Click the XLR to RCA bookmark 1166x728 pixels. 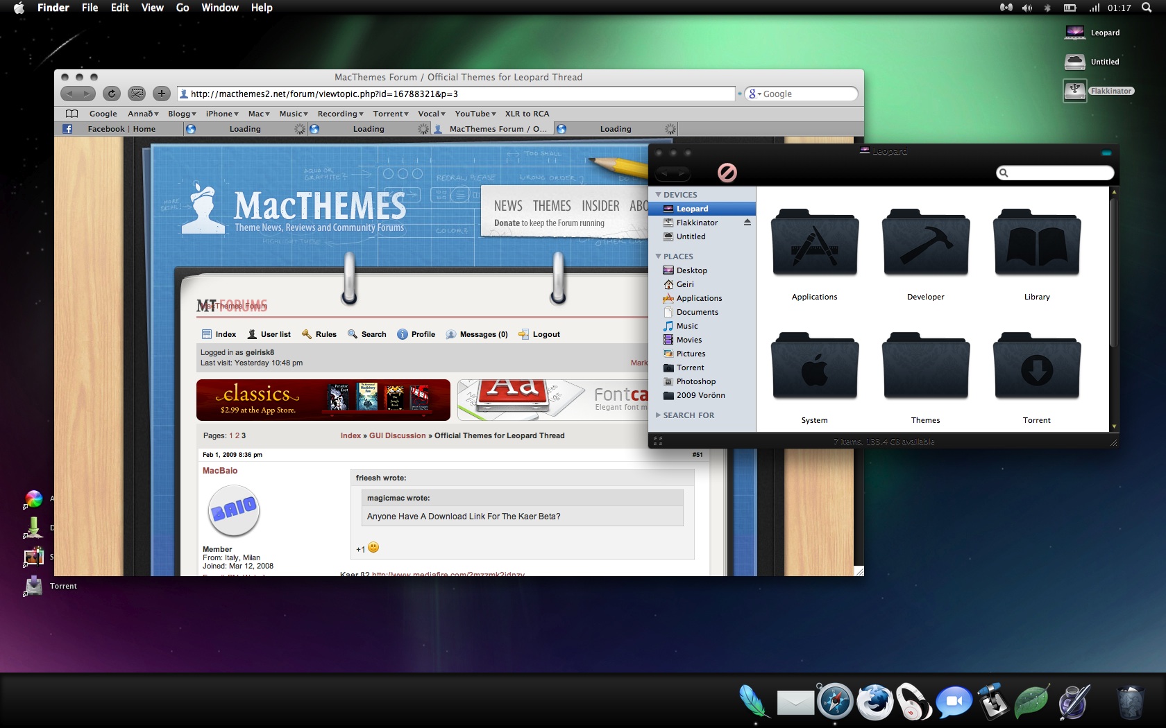(x=527, y=114)
